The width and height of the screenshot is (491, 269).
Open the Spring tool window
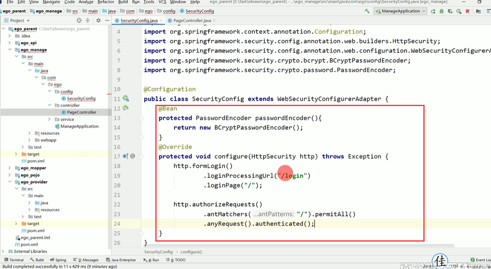click(x=58, y=260)
